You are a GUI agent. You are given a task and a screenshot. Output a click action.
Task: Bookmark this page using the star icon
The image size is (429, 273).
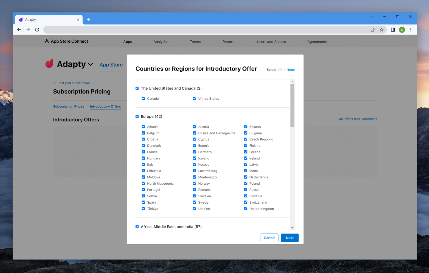pos(382,30)
